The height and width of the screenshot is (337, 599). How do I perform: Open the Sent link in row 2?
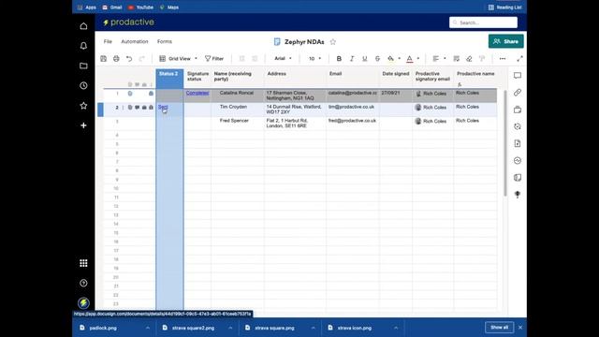coord(163,107)
